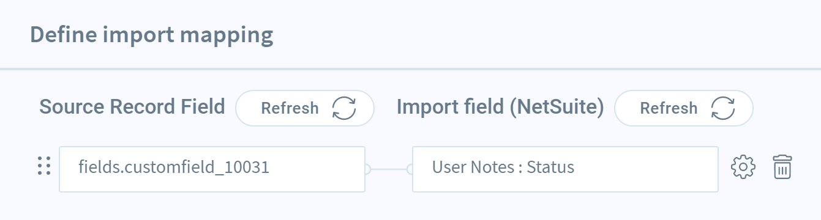821x220 pixels.
Task: Click the connector node on the source field edge
Action: 367,169
